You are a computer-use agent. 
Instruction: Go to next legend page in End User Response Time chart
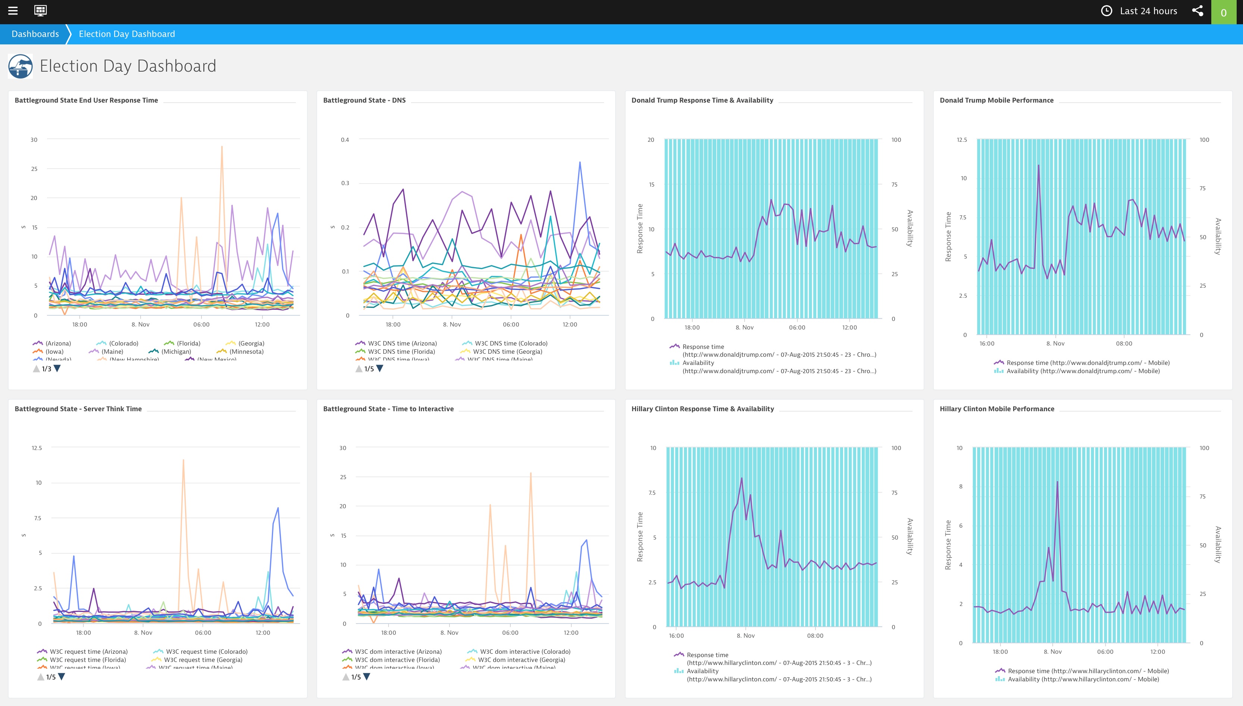pos(57,369)
